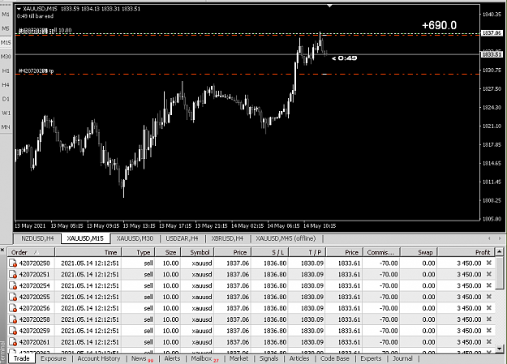
Task: Close order 420720251 with its X
Action: click(489, 274)
